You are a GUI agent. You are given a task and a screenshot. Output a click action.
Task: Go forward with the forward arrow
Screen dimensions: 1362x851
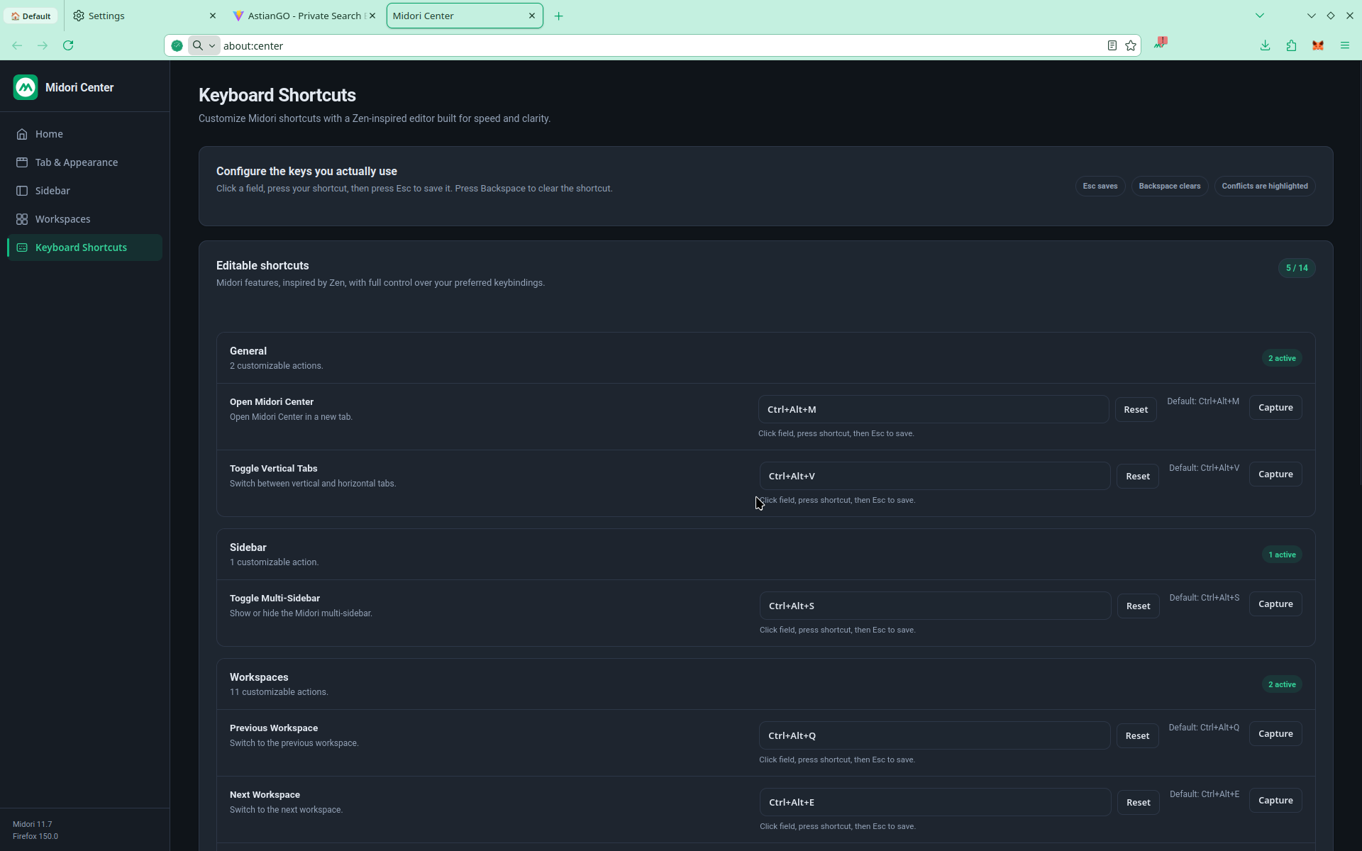pyautogui.click(x=43, y=45)
